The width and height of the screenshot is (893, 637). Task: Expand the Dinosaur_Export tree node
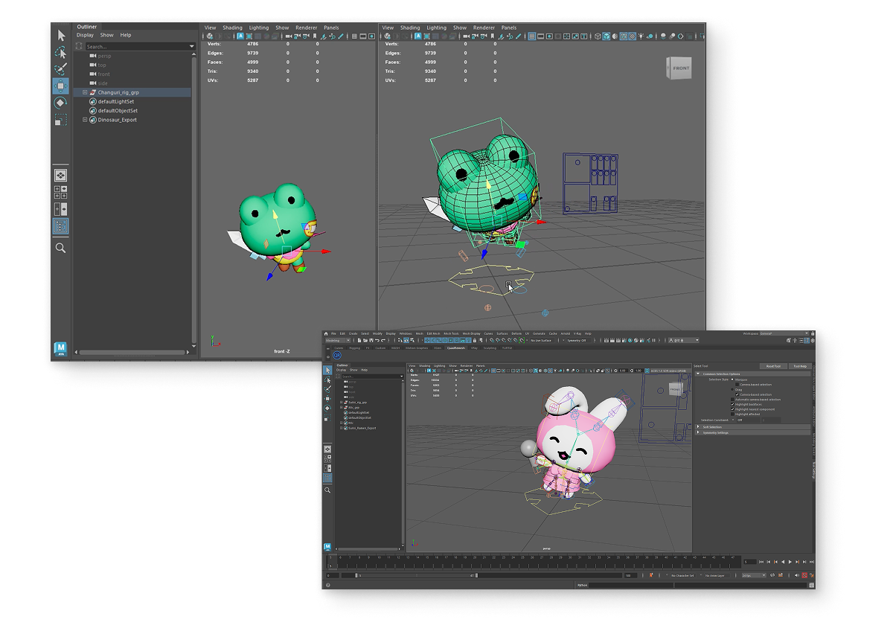point(85,120)
